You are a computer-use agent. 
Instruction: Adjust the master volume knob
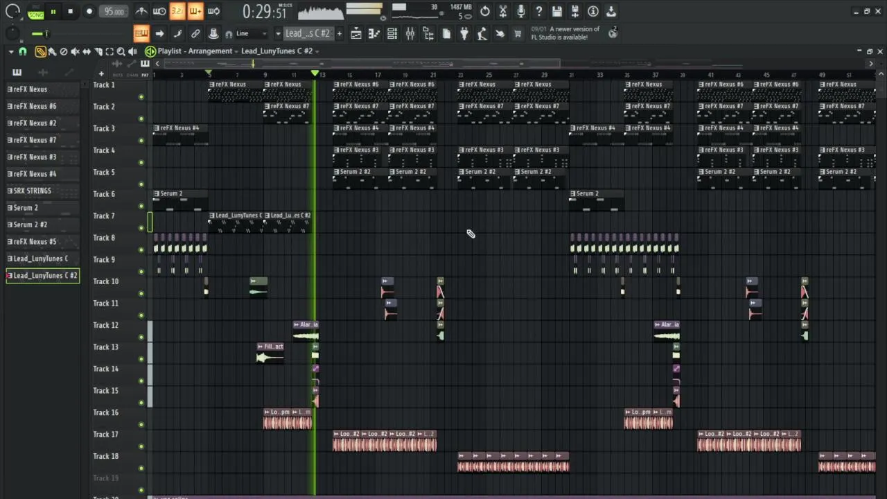(x=12, y=12)
